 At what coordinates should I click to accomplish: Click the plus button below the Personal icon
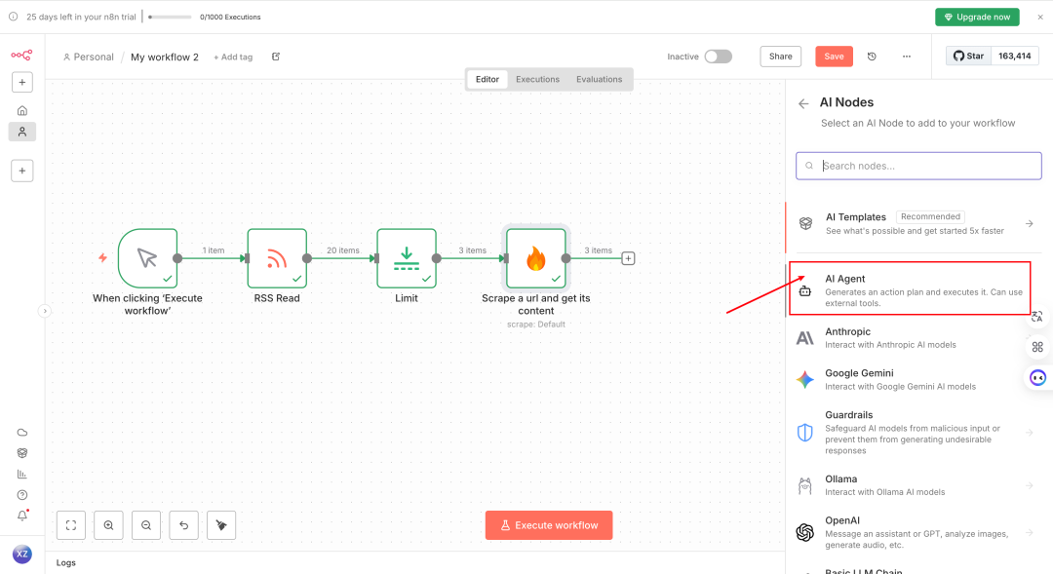click(22, 171)
